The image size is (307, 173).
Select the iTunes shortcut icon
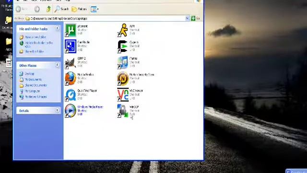[123, 62]
